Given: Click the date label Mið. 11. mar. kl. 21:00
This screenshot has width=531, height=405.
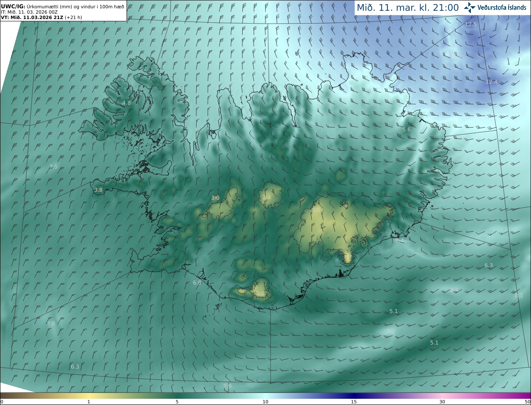Looking at the screenshot, I should point(408,7).
